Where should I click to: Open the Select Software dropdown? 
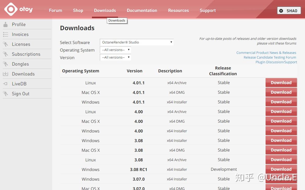coord(137,42)
